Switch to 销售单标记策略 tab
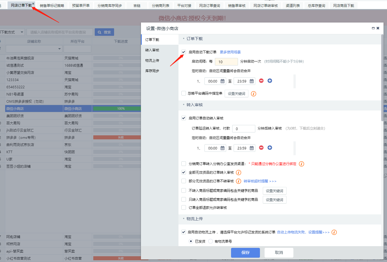 tap(52, 5)
